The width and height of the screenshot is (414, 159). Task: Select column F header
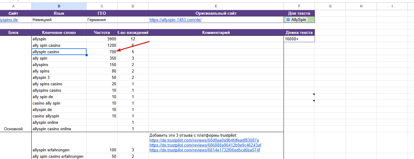pyautogui.click(x=299, y=6)
